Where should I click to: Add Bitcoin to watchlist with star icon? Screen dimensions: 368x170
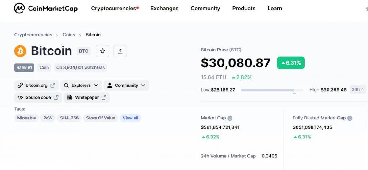[x=102, y=51]
